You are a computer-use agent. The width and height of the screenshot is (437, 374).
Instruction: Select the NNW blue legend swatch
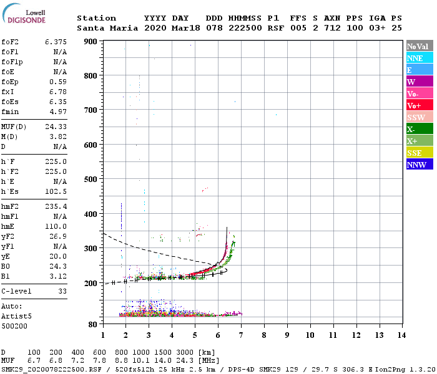pos(420,164)
